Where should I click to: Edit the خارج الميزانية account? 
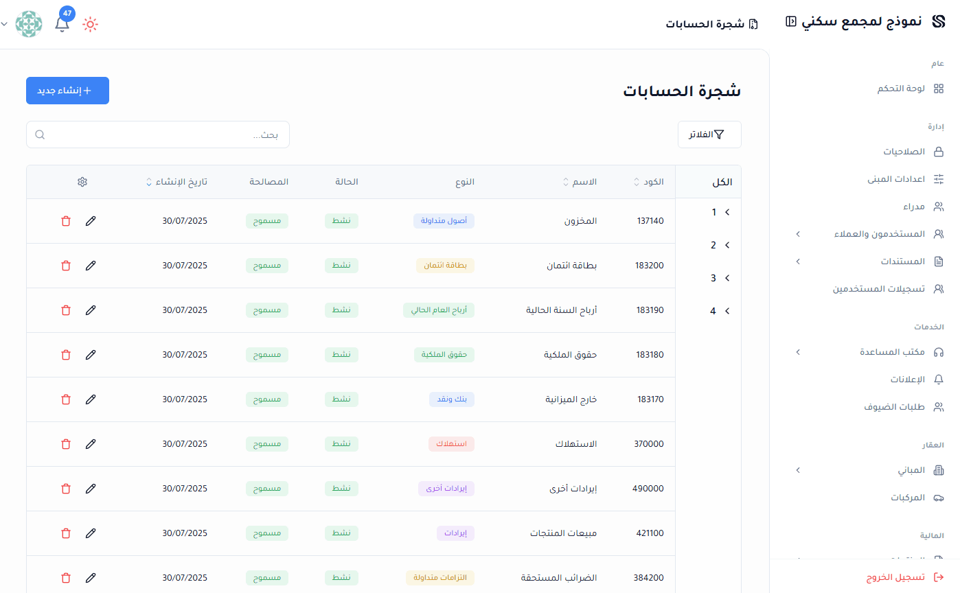91,399
